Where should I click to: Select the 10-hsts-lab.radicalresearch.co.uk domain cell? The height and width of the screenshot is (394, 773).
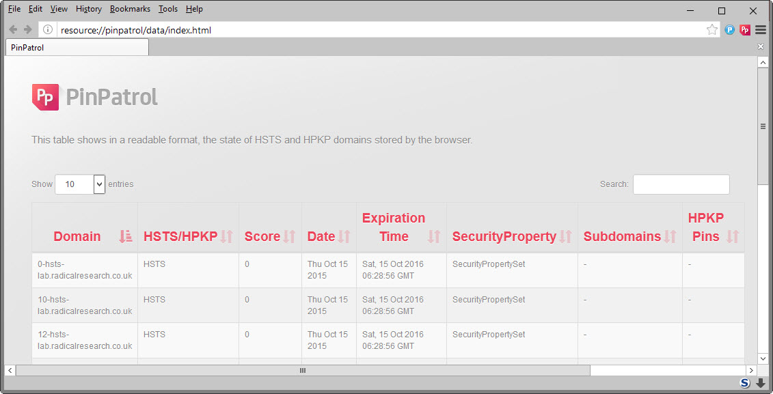click(x=85, y=305)
